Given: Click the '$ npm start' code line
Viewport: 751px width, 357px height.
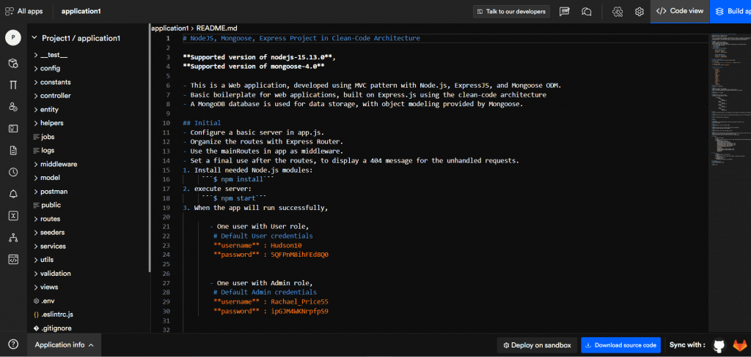Looking at the screenshot, I should coord(234,198).
